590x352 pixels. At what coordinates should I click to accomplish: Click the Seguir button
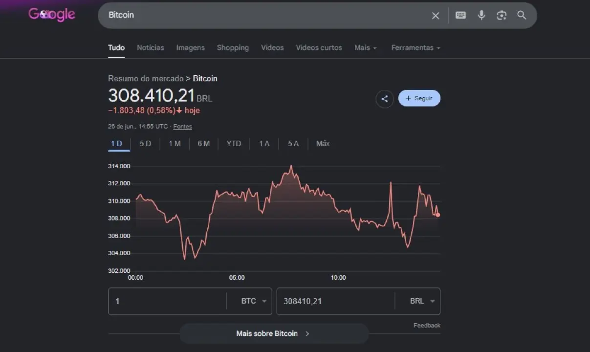tap(419, 98)
